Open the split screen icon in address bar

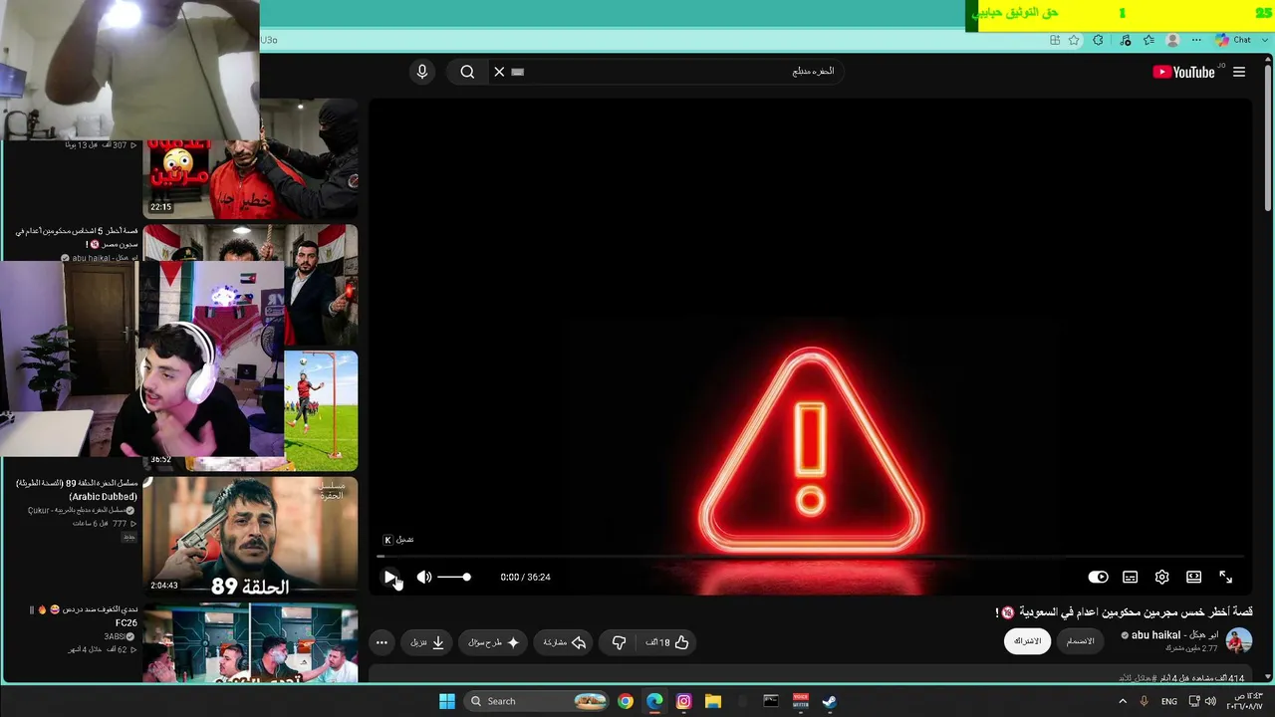tap(1055, 40)
